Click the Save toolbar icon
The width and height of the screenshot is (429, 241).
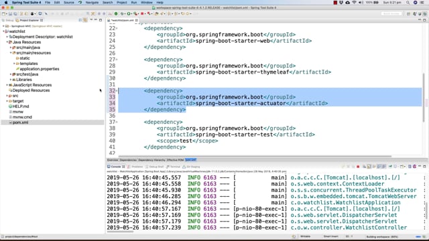[10, 13]
